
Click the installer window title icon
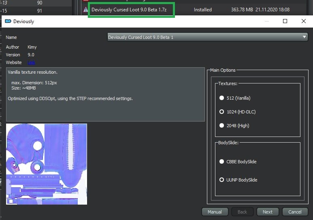[8, 21]
